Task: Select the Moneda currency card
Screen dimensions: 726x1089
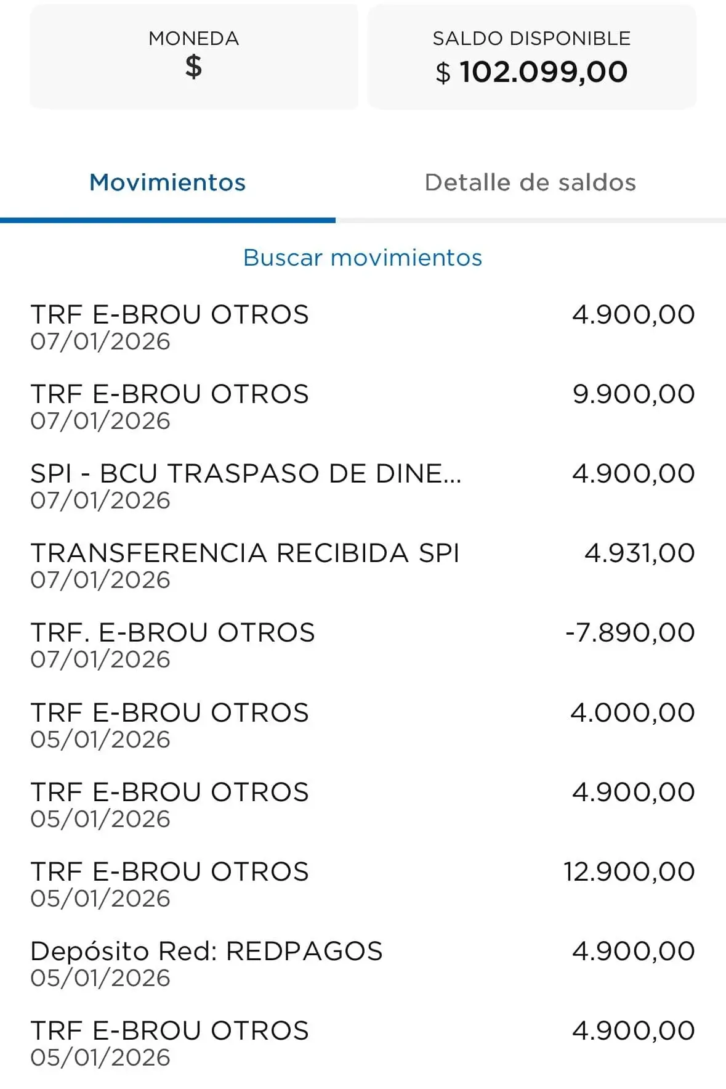Action: tap(193, 57)
